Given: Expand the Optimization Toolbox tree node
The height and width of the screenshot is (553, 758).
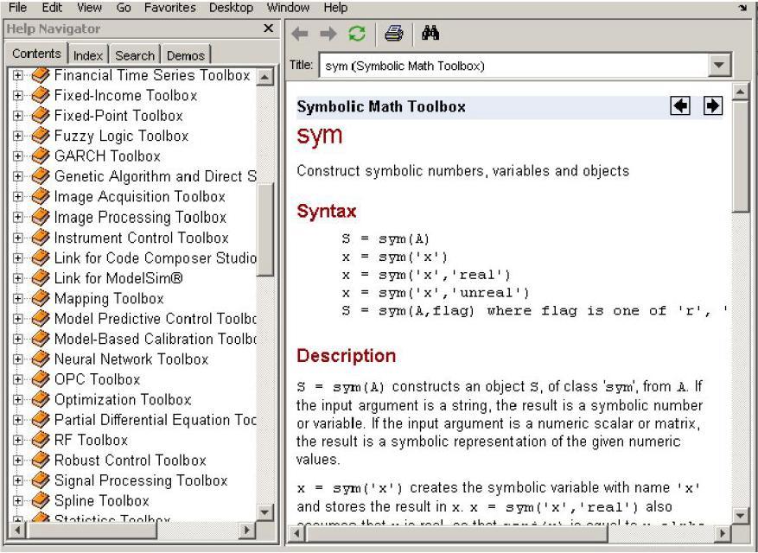Looking at the screenshot, I should [x=17, y=400].
